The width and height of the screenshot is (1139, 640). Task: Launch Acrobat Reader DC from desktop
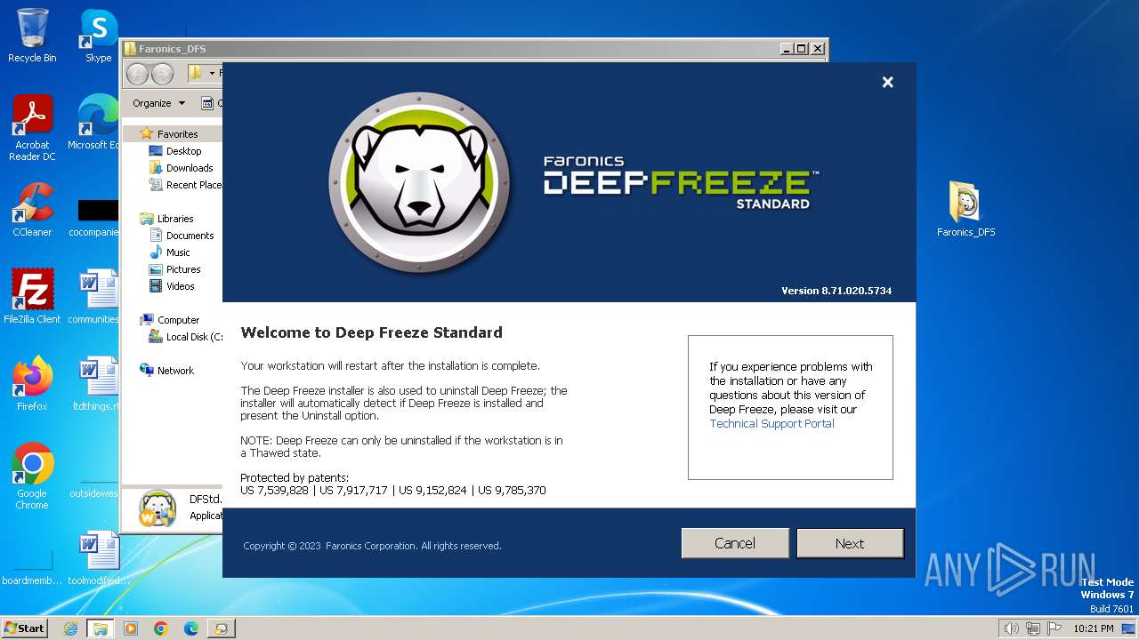point(32,127)
